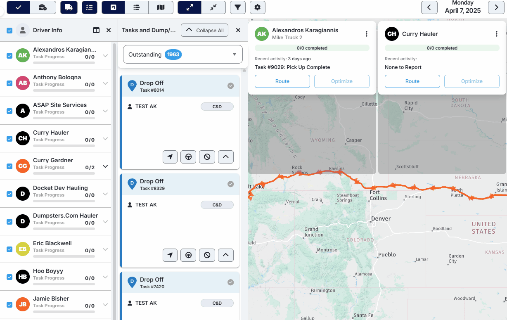Image resolution: width=507 pixels, height=320 pixels.
Task: Open settings gear icon in toolbar
Action: pos(258,7)
